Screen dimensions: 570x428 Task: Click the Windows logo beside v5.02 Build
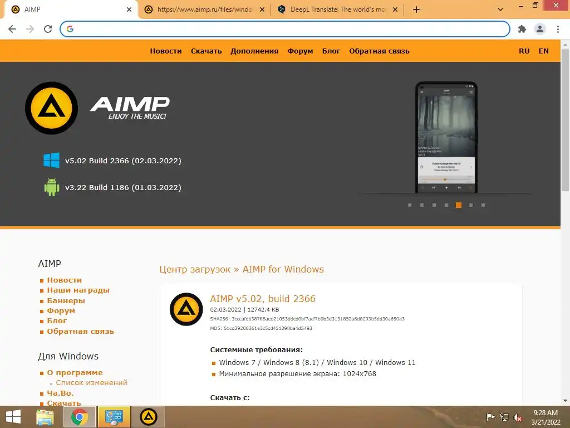(51, 160)
